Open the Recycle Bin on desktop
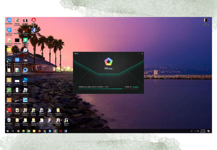The width and height of the screenshot is (217, 150). (x=9, y=120)
